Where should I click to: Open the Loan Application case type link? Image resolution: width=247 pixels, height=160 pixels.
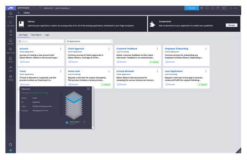(x=173, y=71)
